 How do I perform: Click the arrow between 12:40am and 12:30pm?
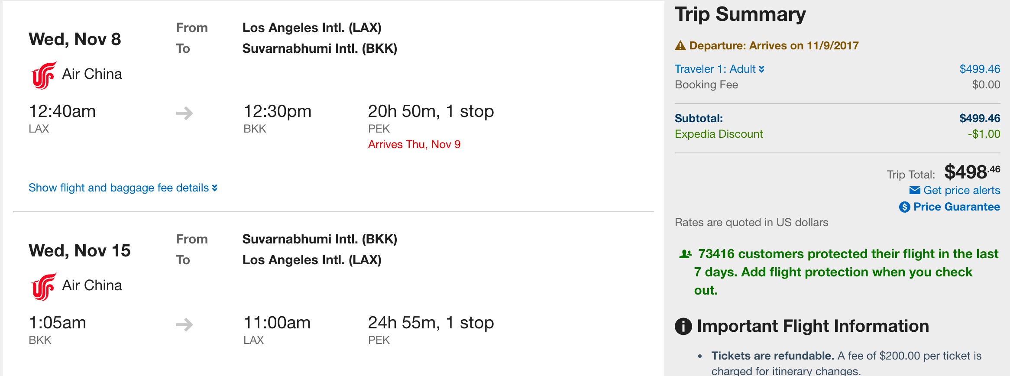[185, 113]
